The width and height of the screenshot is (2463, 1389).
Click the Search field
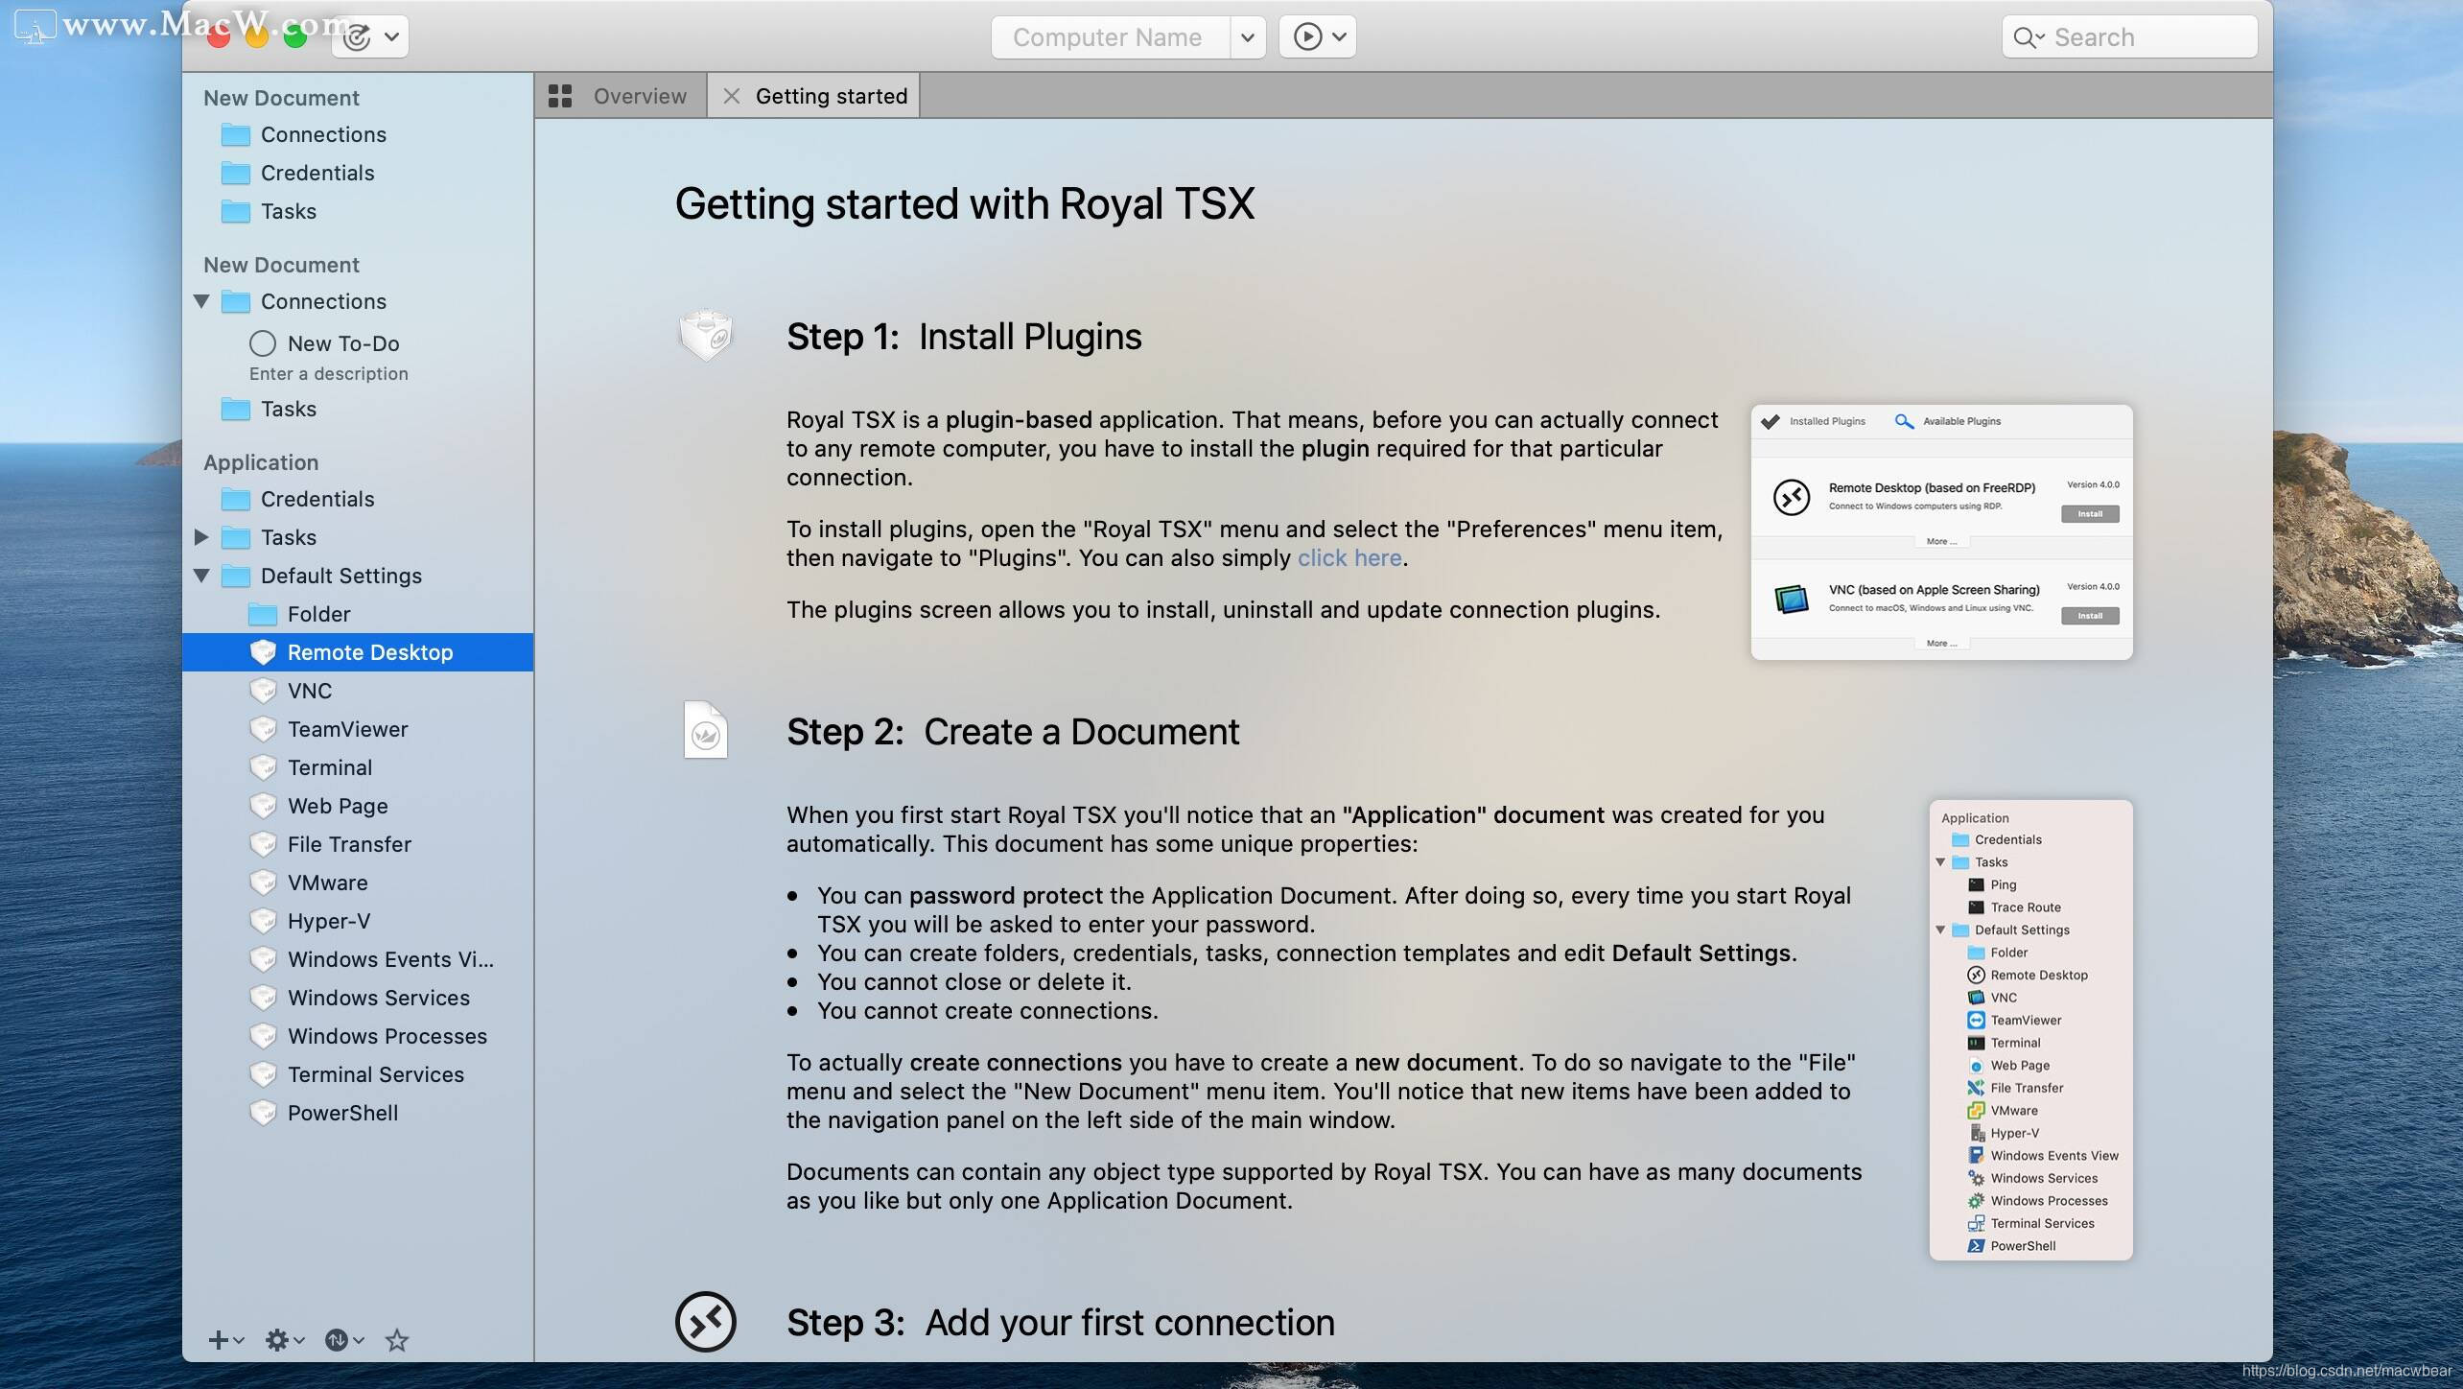point(2129,37)
